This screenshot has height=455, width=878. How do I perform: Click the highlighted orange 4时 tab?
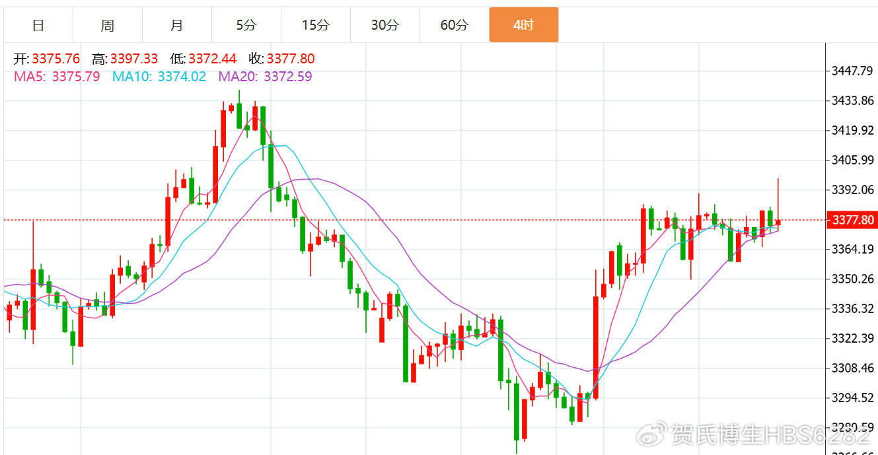coord(523,25)
